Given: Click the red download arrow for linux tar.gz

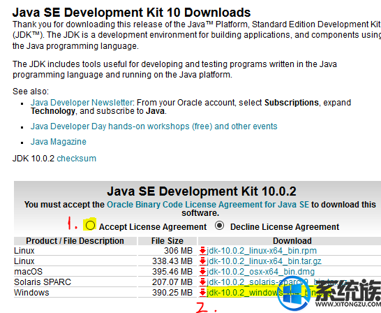Looking at the screenshot, I should tap(202, 261).
